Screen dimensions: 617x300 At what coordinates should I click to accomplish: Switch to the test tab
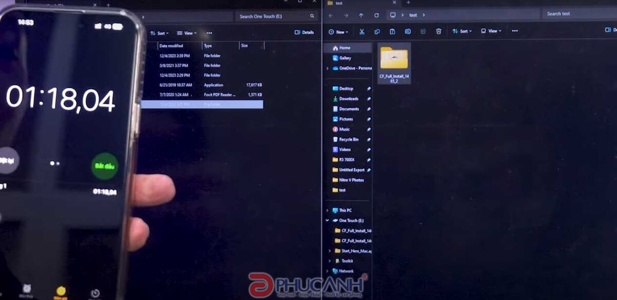click(x=362, y=3)
